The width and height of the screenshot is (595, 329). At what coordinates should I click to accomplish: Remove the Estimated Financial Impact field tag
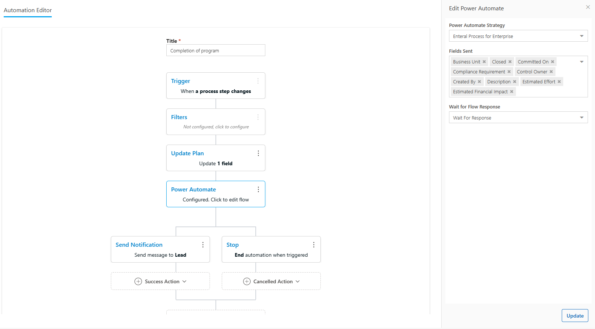(x=511, y=91)
